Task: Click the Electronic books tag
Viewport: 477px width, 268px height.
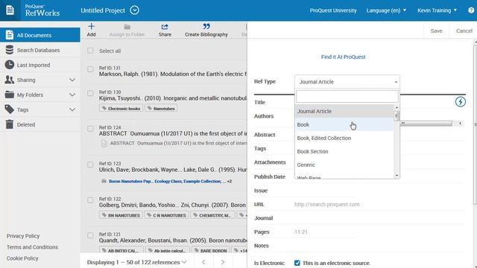Action: pos(121,109)
